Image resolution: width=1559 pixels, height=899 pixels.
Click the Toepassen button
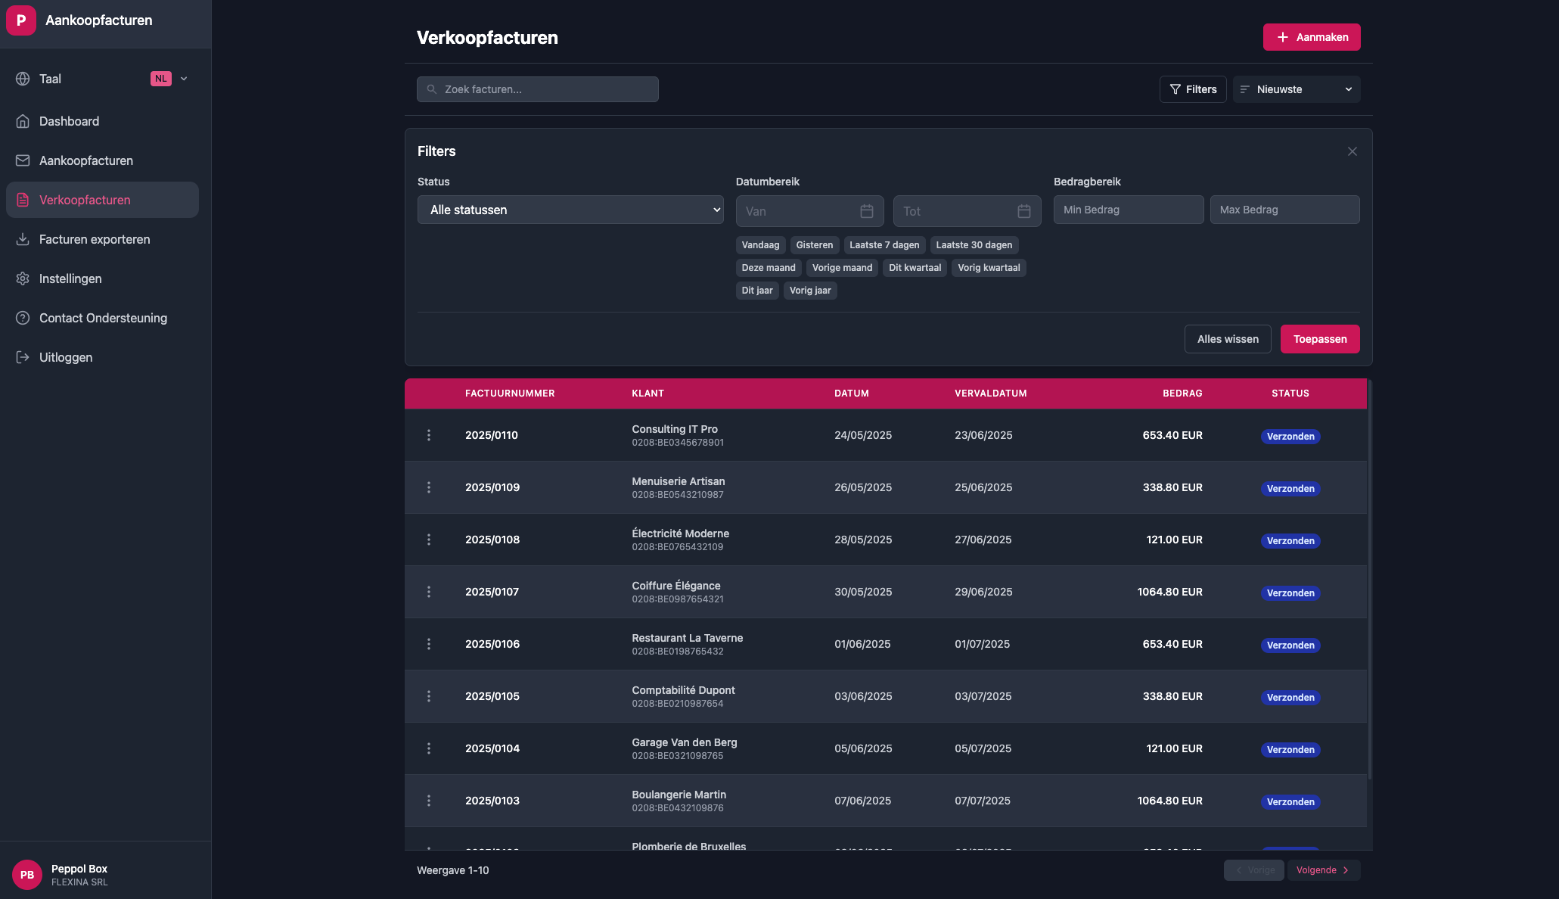tap(1320, 339)
